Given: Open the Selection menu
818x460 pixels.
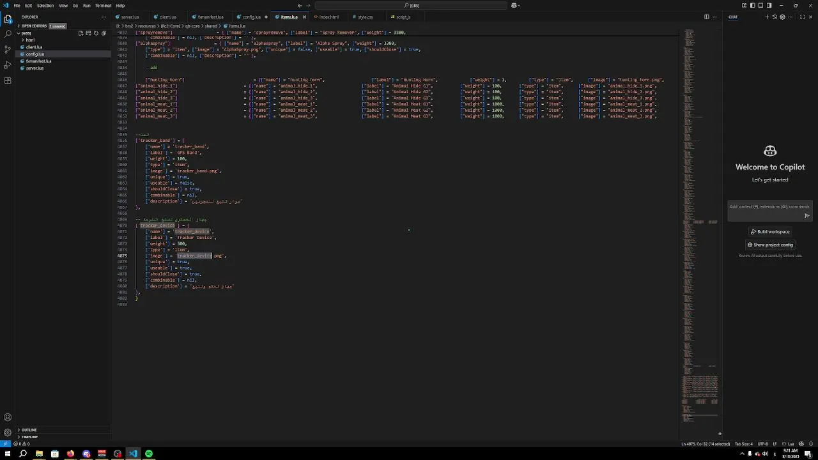Looking at the screenshot, I should click(x=45, y=5).
